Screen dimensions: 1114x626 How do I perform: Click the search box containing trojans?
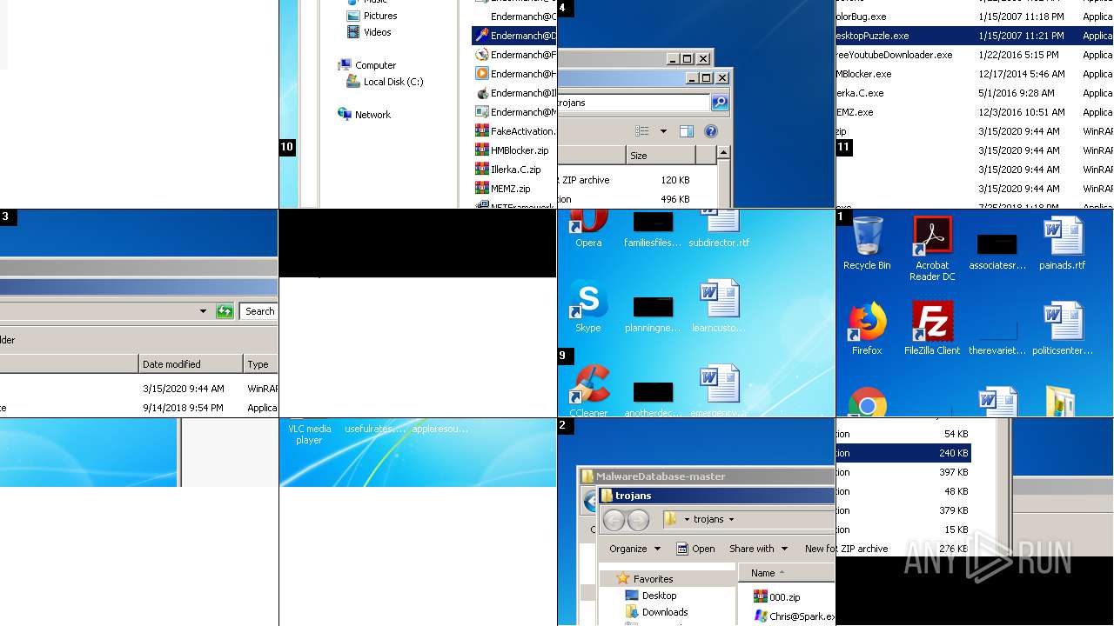(x=634, y=103)
